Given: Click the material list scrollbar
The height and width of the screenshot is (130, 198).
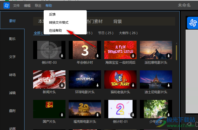Looking at the screenshot, I should 176,52.
